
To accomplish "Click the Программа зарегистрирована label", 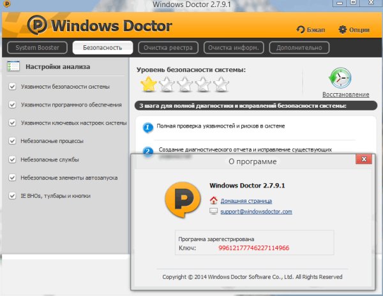I will pos(216,239).
